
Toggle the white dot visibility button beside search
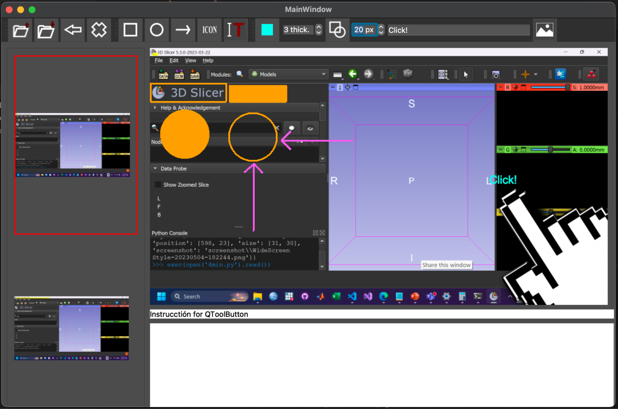(x=292, y=128)
